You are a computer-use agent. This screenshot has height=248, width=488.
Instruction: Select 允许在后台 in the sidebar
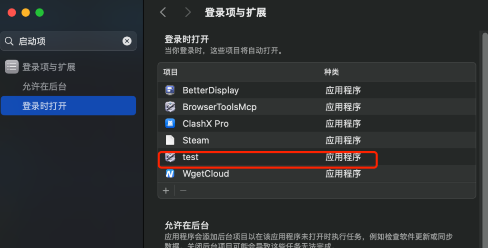click(44, 87)
